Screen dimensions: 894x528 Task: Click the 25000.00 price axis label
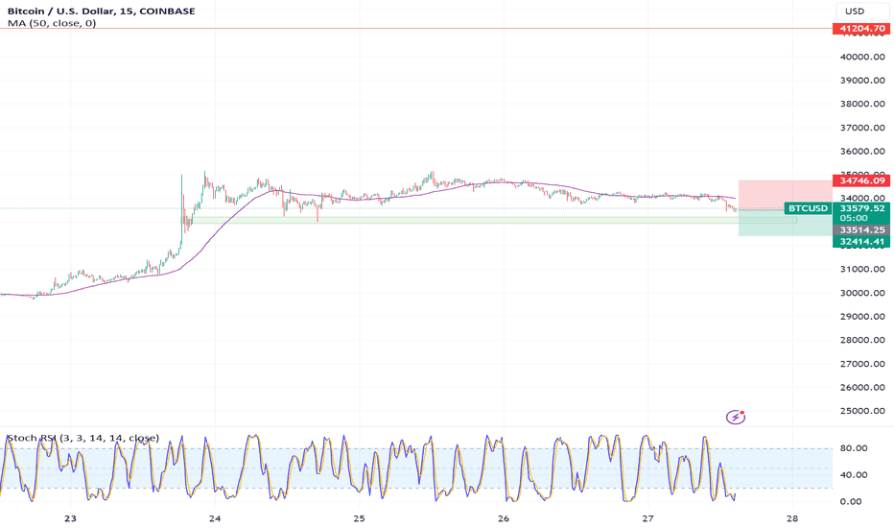coord(862,411)
